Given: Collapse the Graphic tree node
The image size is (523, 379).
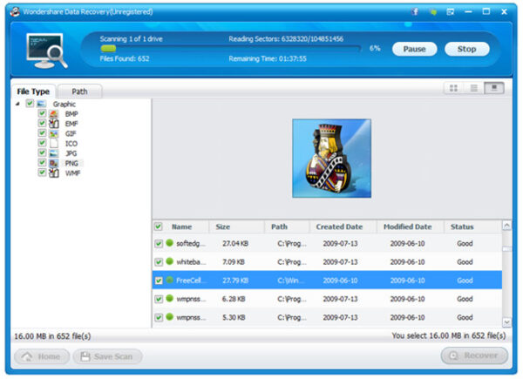Looking at the screenshot, I should pos(18,104).
